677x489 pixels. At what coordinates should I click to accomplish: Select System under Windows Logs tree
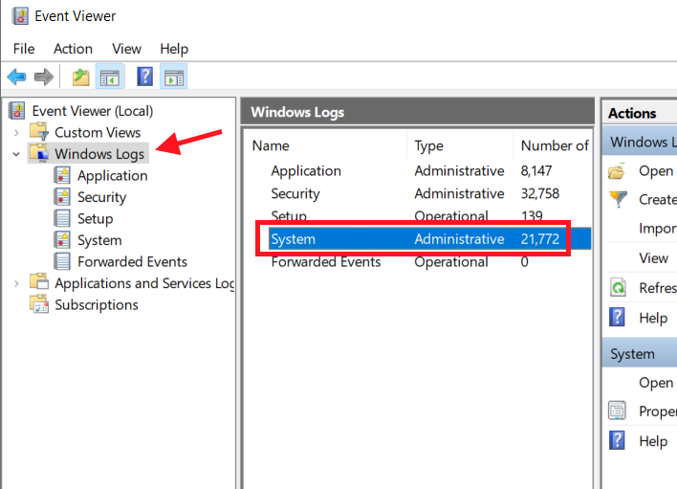[99, 240]
